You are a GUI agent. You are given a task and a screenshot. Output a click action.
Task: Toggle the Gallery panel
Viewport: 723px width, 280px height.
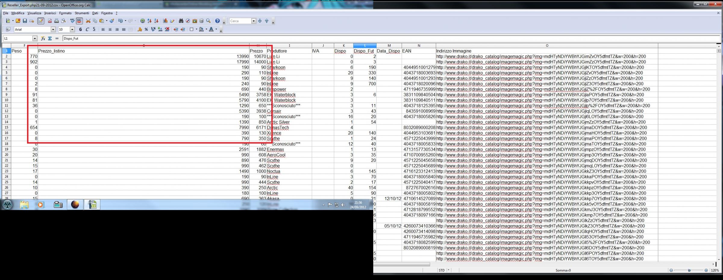195,21
